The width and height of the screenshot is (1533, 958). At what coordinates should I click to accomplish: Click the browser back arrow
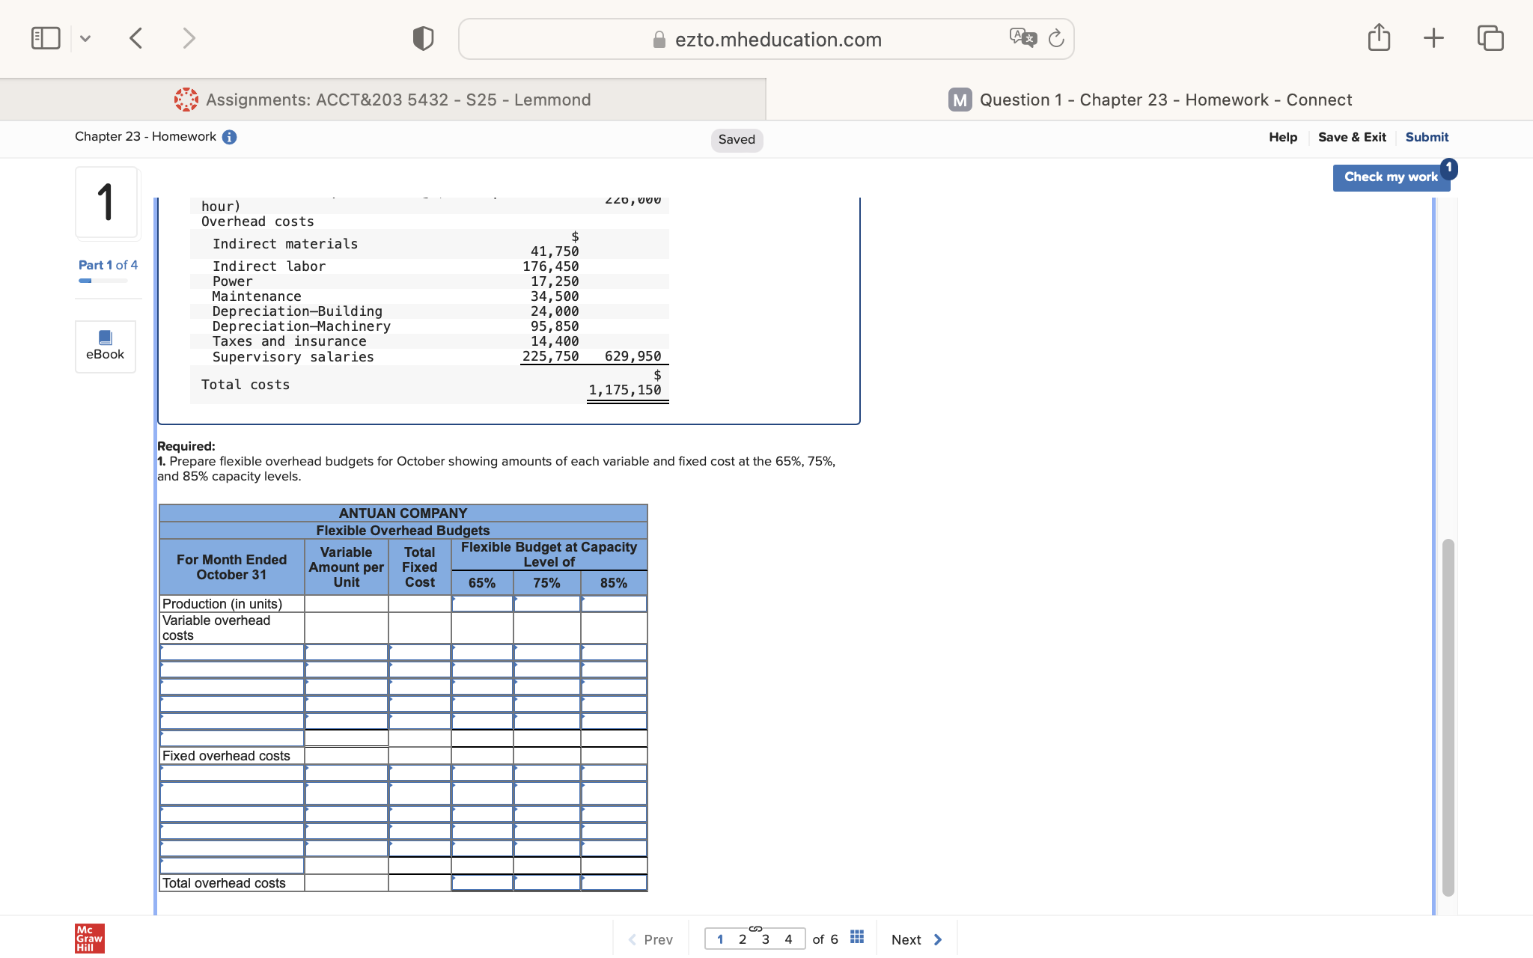(135, 38)
